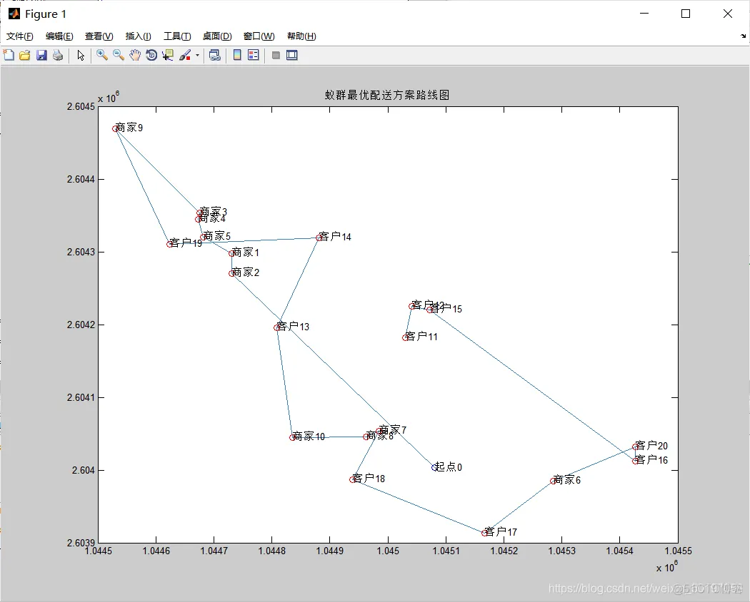
Task: Click the 客户13 point label
Action: tap(293, 327)
